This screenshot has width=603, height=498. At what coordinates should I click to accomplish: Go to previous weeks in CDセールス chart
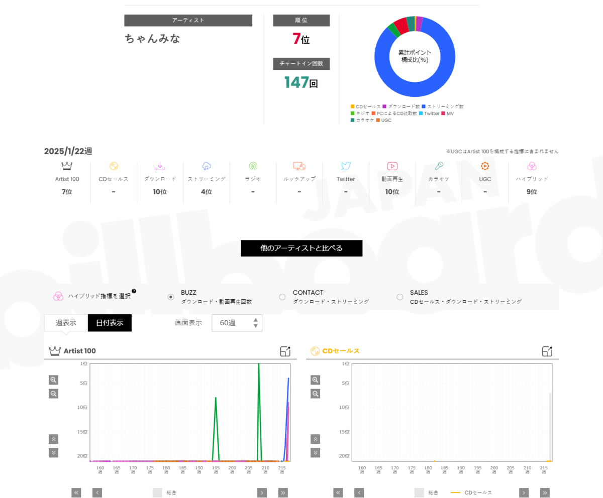[359, 492]
